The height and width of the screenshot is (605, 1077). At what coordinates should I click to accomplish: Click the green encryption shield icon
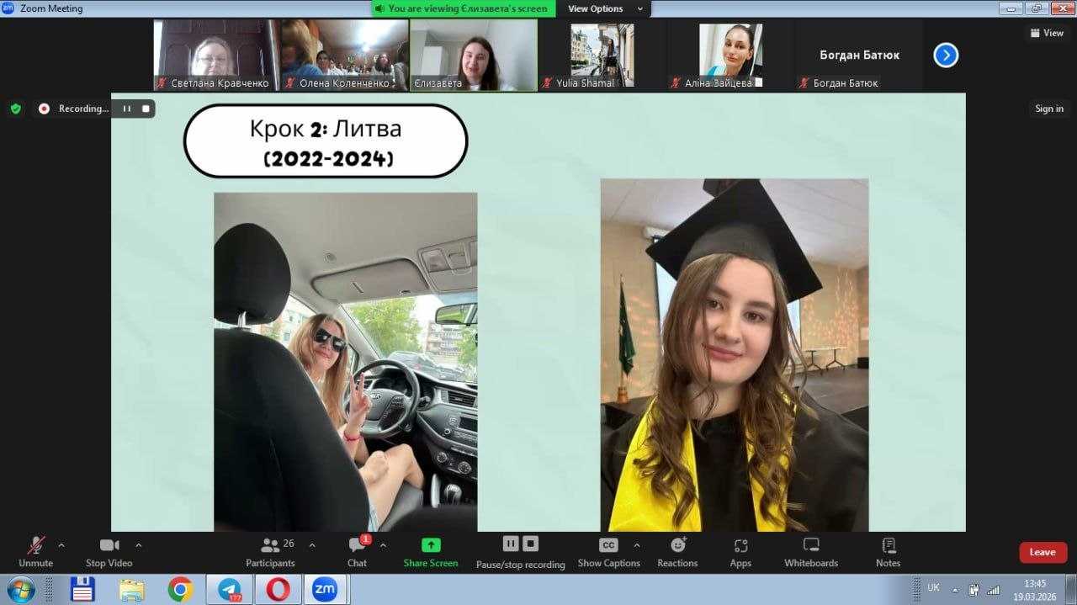tap(15, 109)
